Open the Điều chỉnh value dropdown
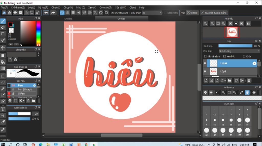 tap(152, 13)
